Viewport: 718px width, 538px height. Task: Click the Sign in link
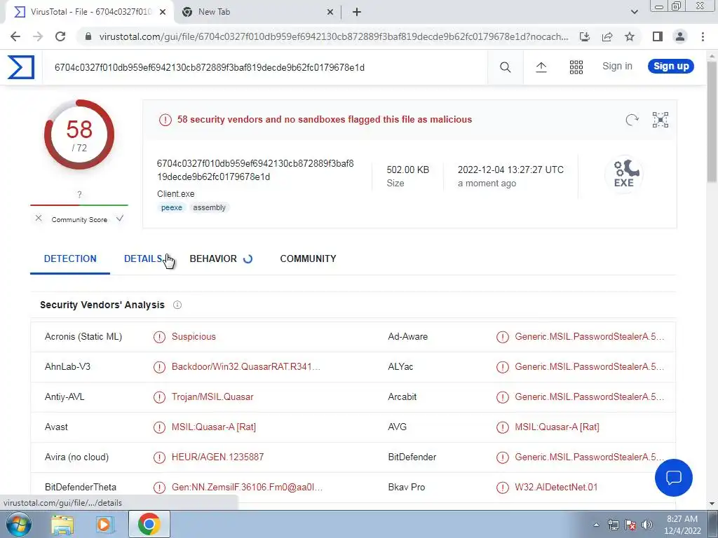(617, 67)
